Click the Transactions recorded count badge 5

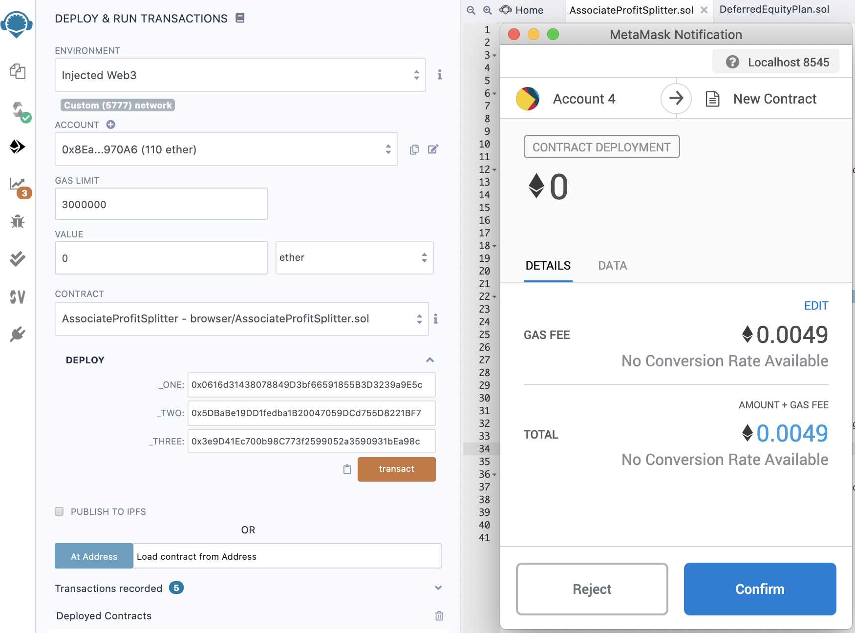tap(176, 588)
